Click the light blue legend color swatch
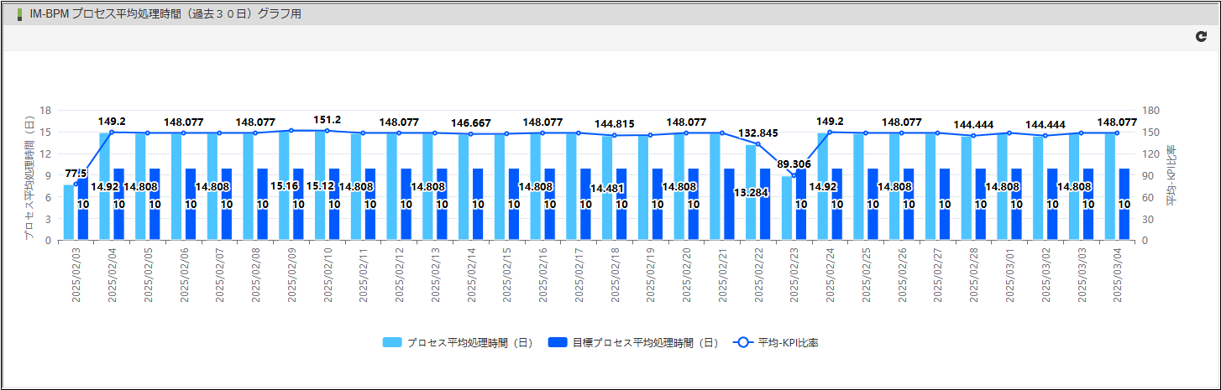The image size is (1221, 390). pyautogui.click(x=392, y=343)
